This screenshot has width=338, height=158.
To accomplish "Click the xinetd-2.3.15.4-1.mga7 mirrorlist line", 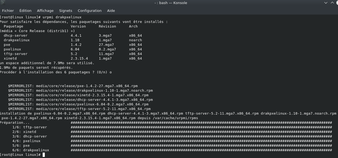I will (78, 95).
